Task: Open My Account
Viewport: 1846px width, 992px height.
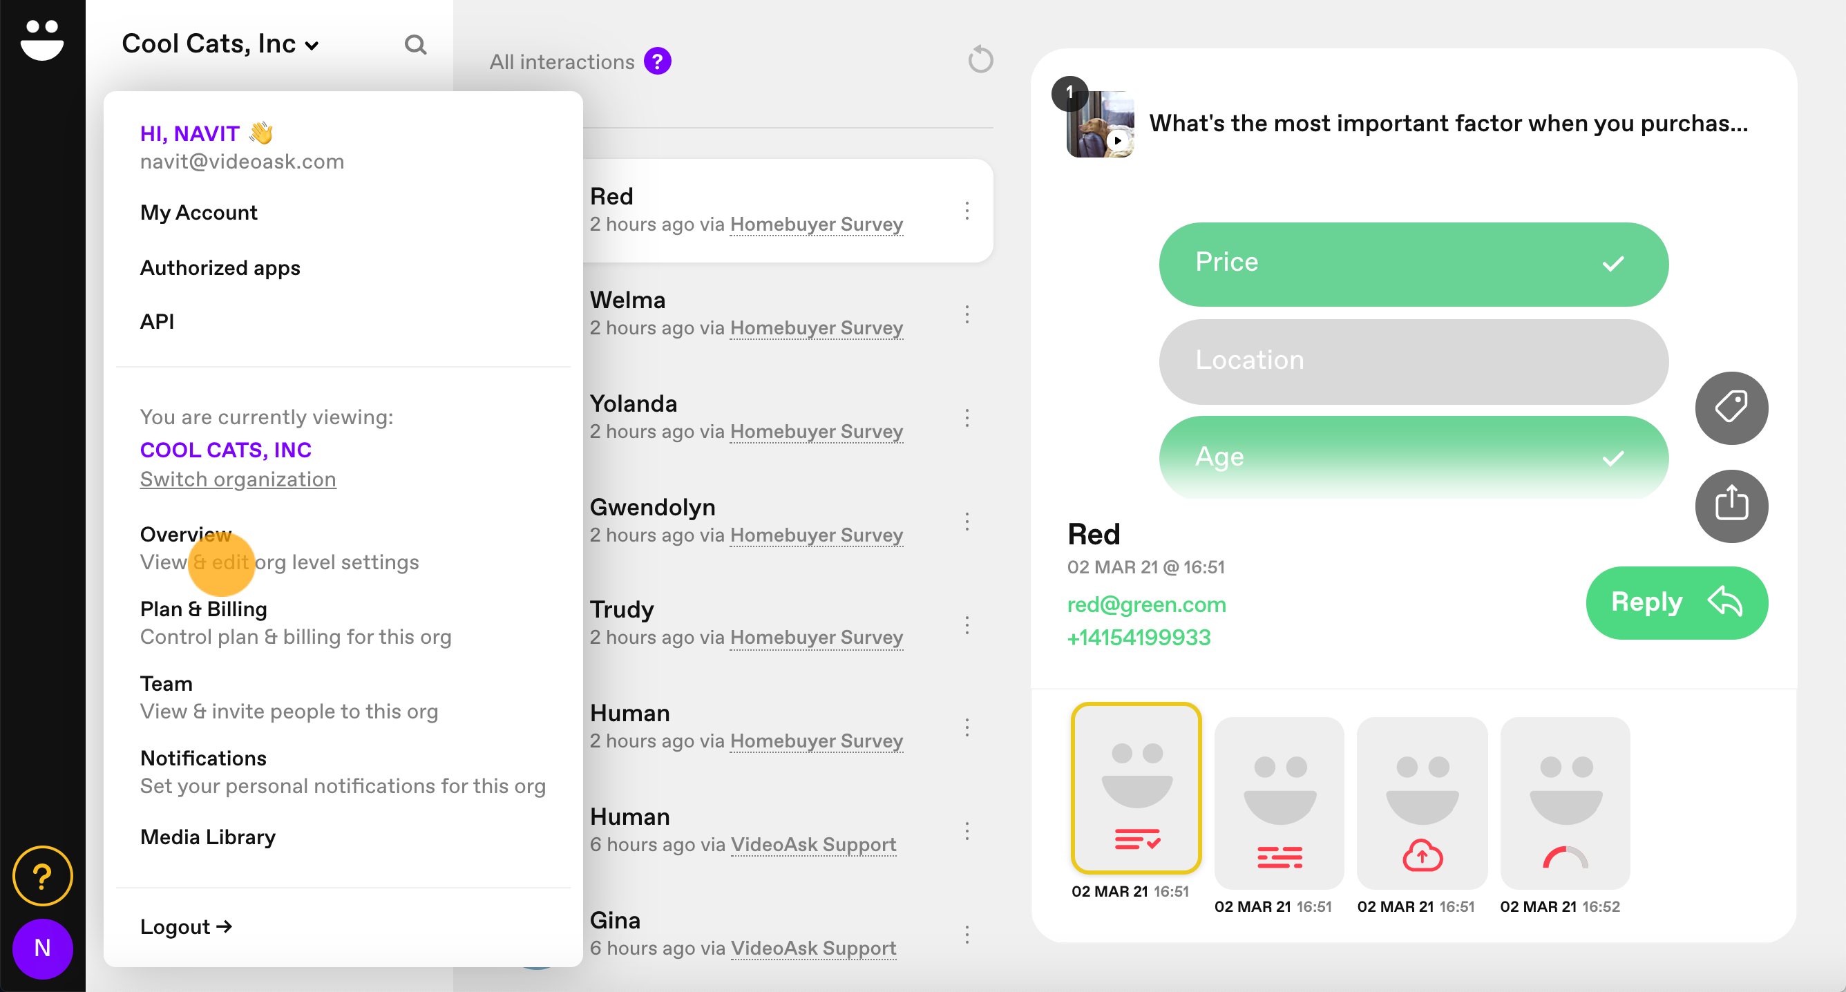Action: click(x=198, y=213)
